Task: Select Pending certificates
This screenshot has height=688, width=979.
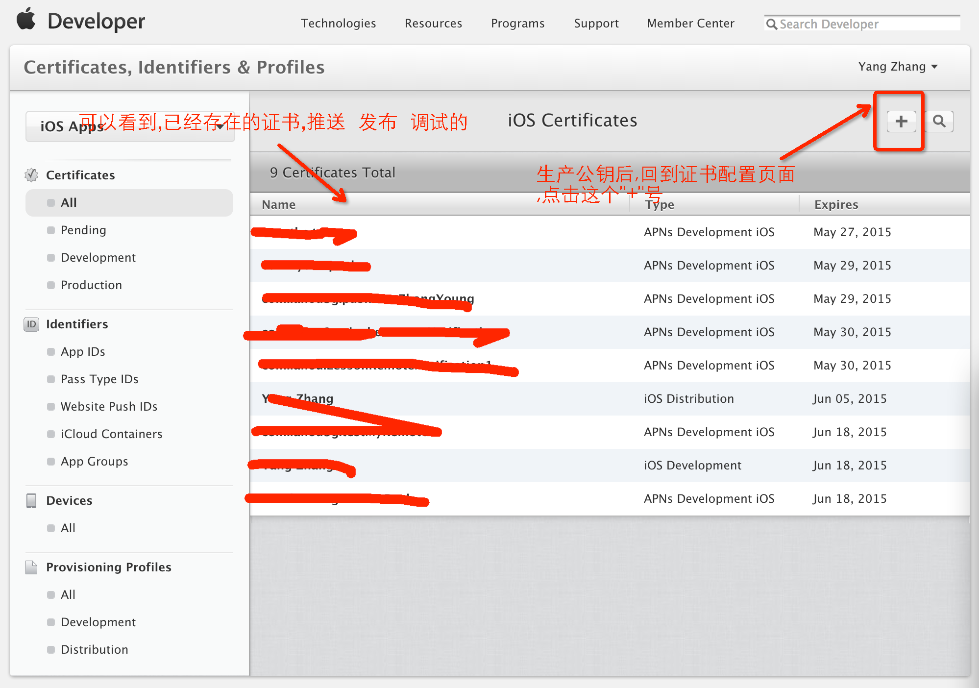Action: (x=83, y=230)
